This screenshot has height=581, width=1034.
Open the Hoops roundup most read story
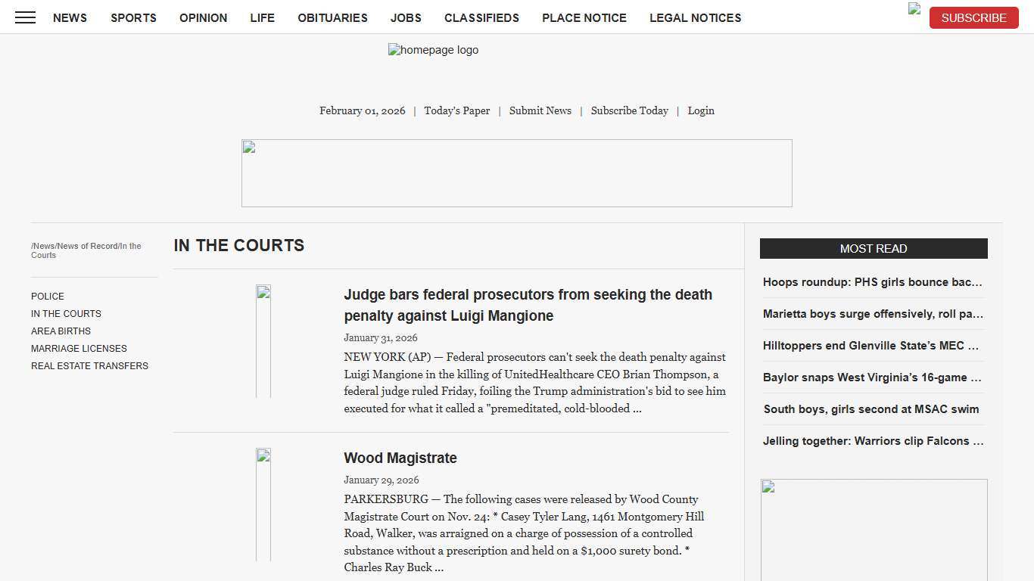pos(872,282)
